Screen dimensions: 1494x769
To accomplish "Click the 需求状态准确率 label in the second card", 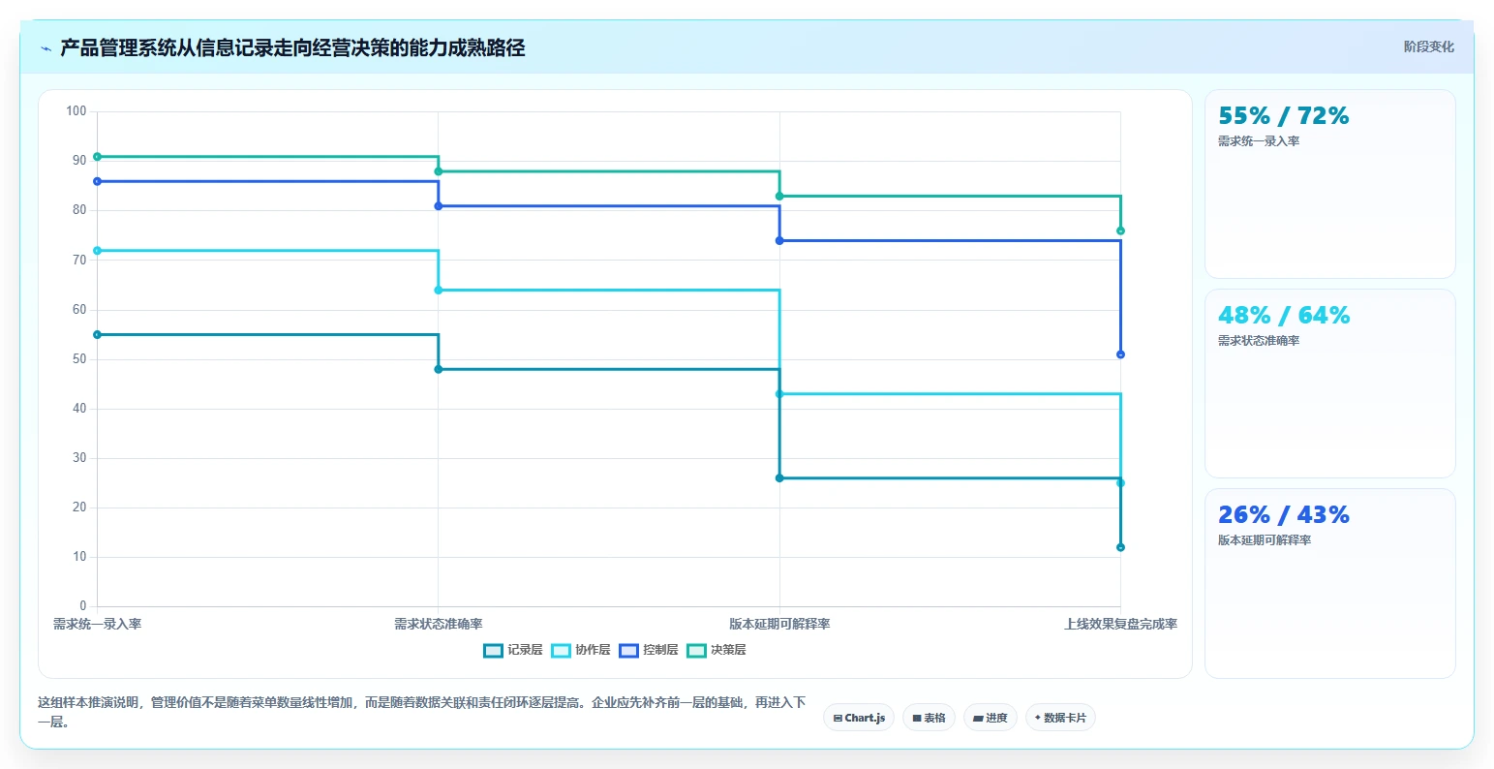I will tap(1259, 341).
